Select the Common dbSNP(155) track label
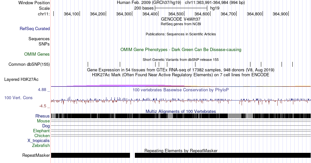 point(29,64)
